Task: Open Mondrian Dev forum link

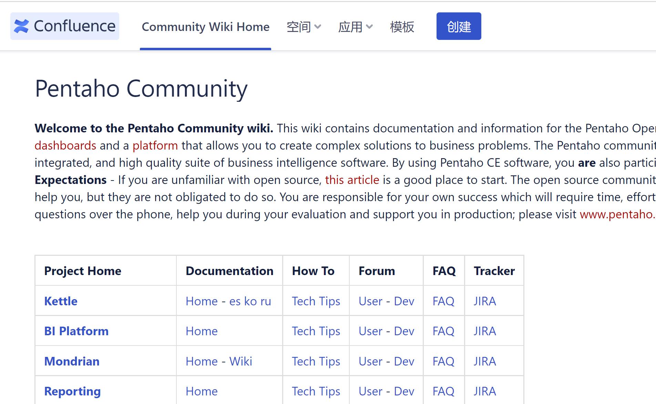Action: pos(404,361)
